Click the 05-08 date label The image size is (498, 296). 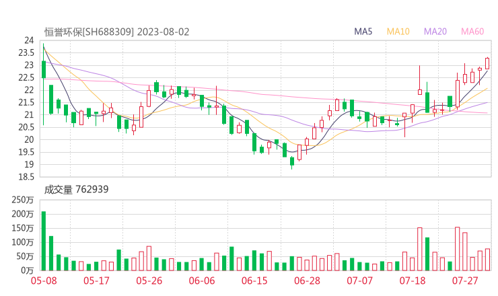point(44,281)
